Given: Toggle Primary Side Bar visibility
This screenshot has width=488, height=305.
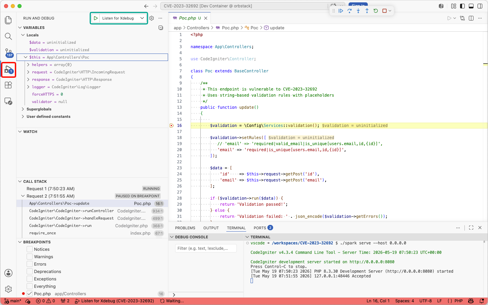Looking at the screenshot, I should click(462, 6).
